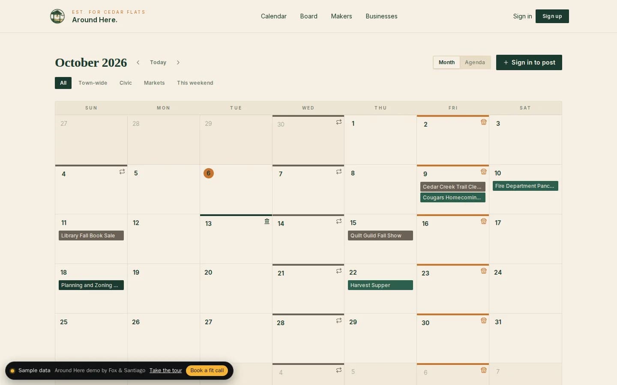Open the Makers nav item
617x385 pixels.
(341, 16)
